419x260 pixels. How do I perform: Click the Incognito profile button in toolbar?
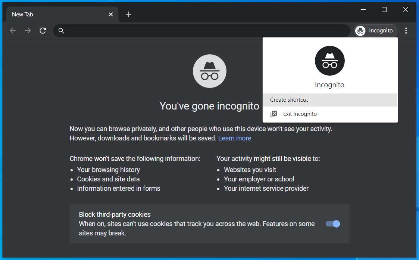pyautogui.click(x=375, y=31)
